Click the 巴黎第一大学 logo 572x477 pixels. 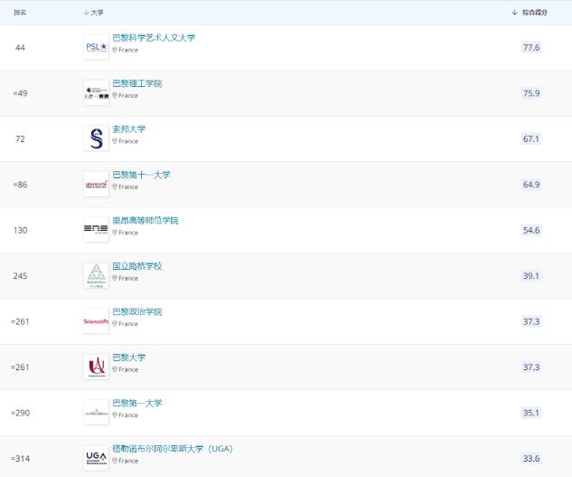(96, 413)
